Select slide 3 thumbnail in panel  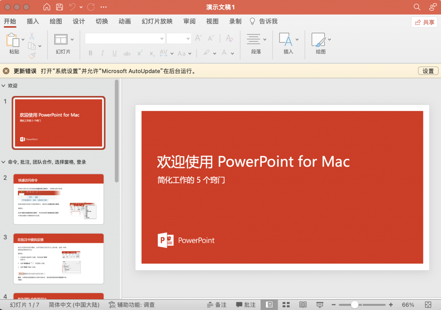tap(58, 258)
